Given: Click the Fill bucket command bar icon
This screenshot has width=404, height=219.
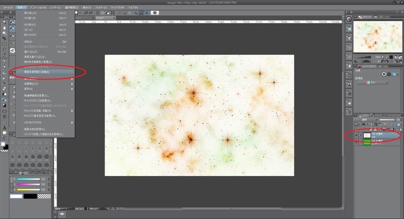Looking at the screenshot, I should click(108, 13).
